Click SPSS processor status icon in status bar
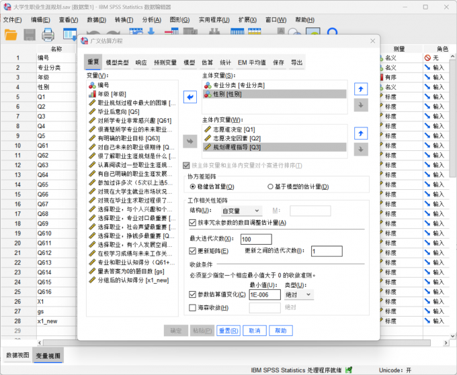Image resolution: width=457 pixels, height=375 pixels. (x=349, y=370)
